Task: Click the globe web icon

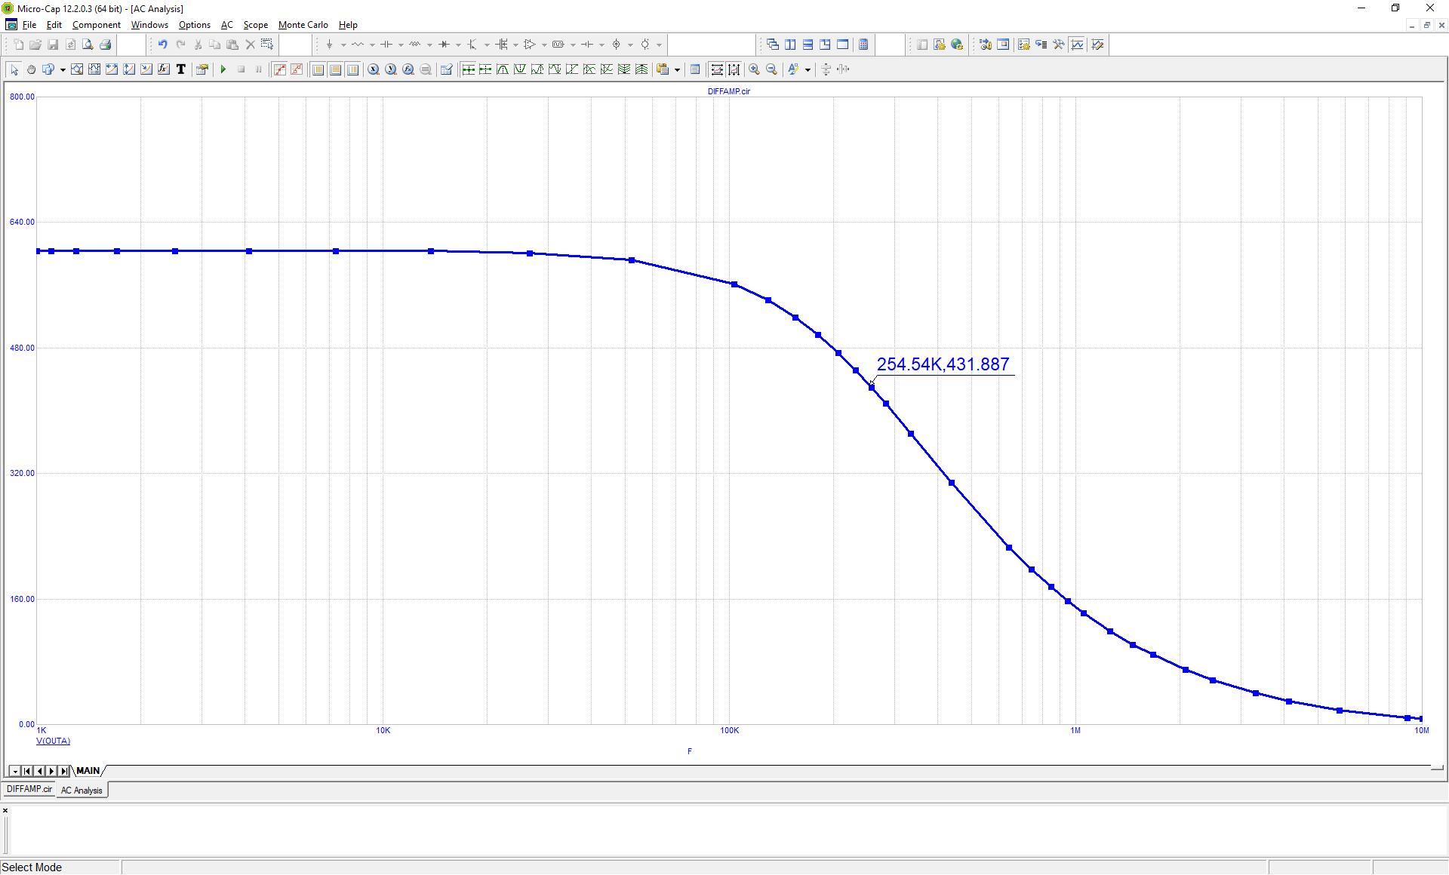Action: [957, 45]
